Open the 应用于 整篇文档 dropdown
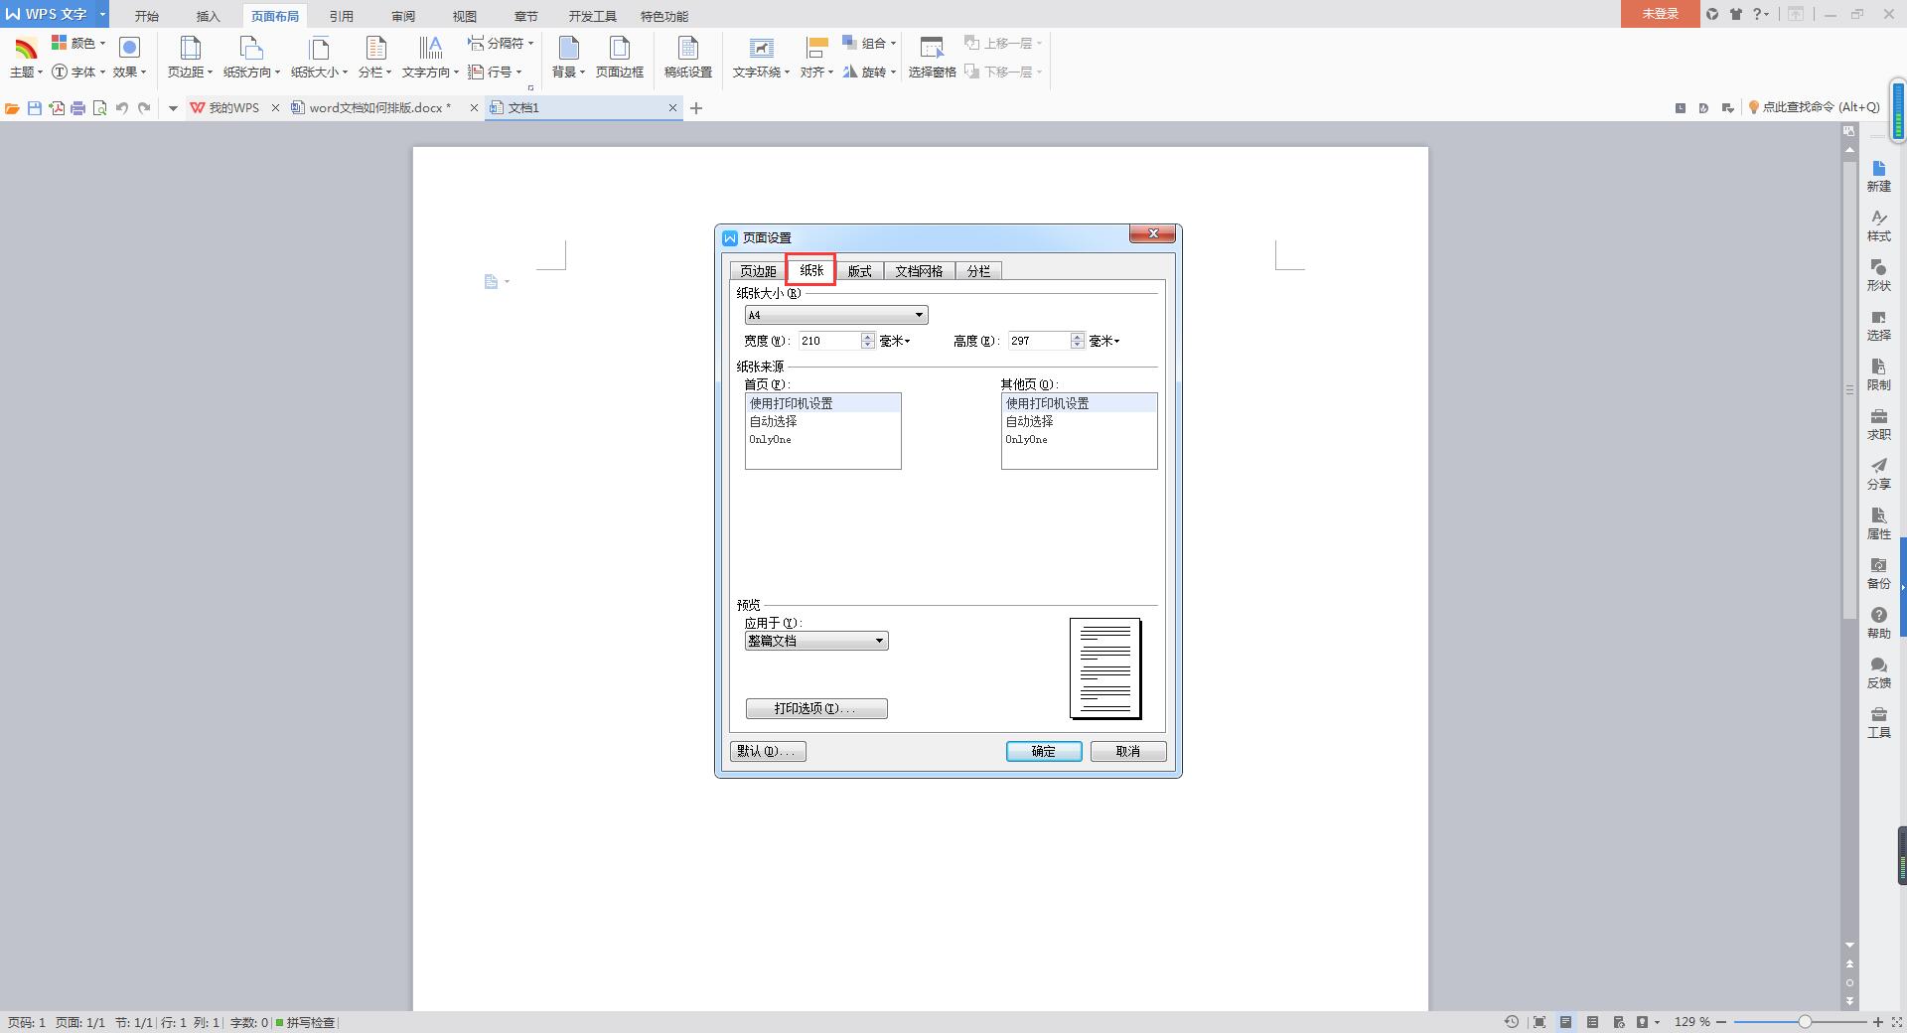The image size is (1907, 1033). coord(816,641)
